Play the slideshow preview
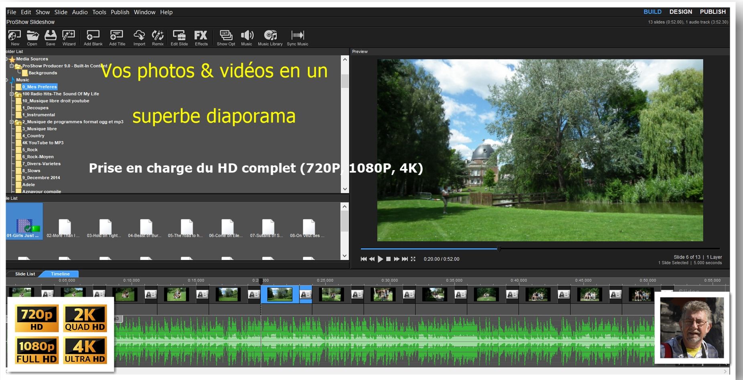This screenshot has width=743, height=380. (x=381, y=259)
